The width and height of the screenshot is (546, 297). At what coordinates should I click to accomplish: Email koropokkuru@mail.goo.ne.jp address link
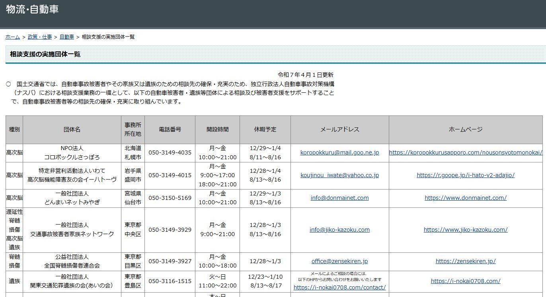point(340,152)
